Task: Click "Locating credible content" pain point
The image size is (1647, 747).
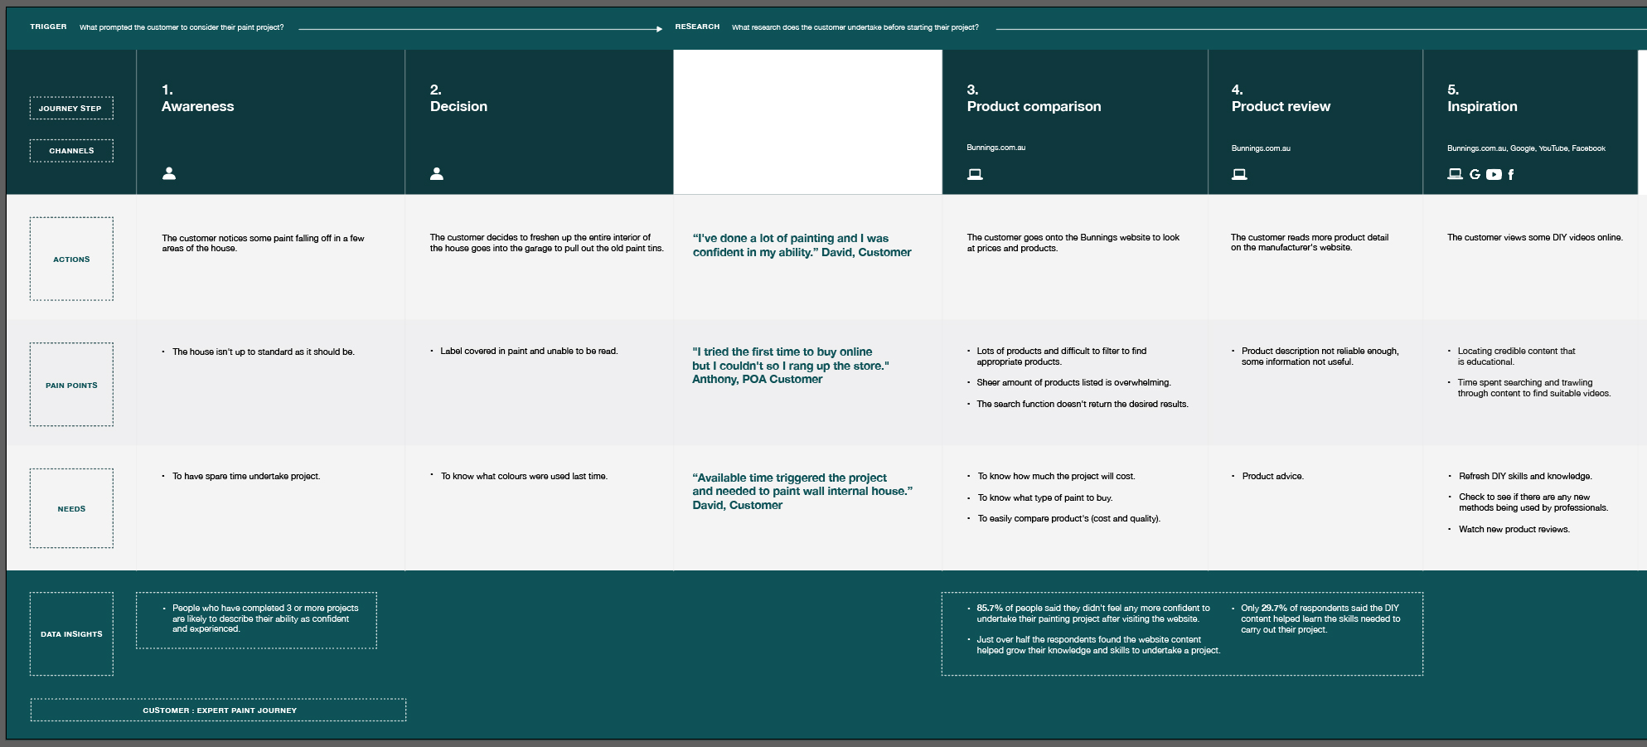Action: [x=1516, y=356]
